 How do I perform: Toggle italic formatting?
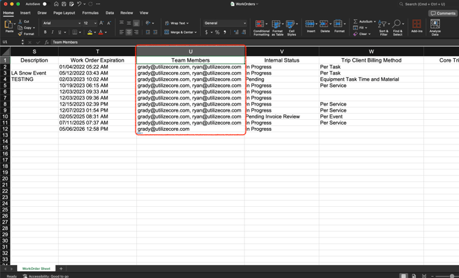(x=52, y=32)
